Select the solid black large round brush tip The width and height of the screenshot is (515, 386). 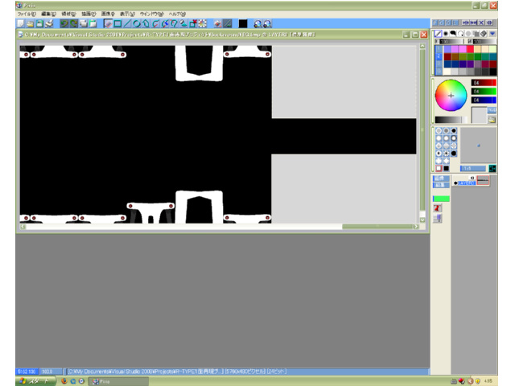tap(454, 154)
